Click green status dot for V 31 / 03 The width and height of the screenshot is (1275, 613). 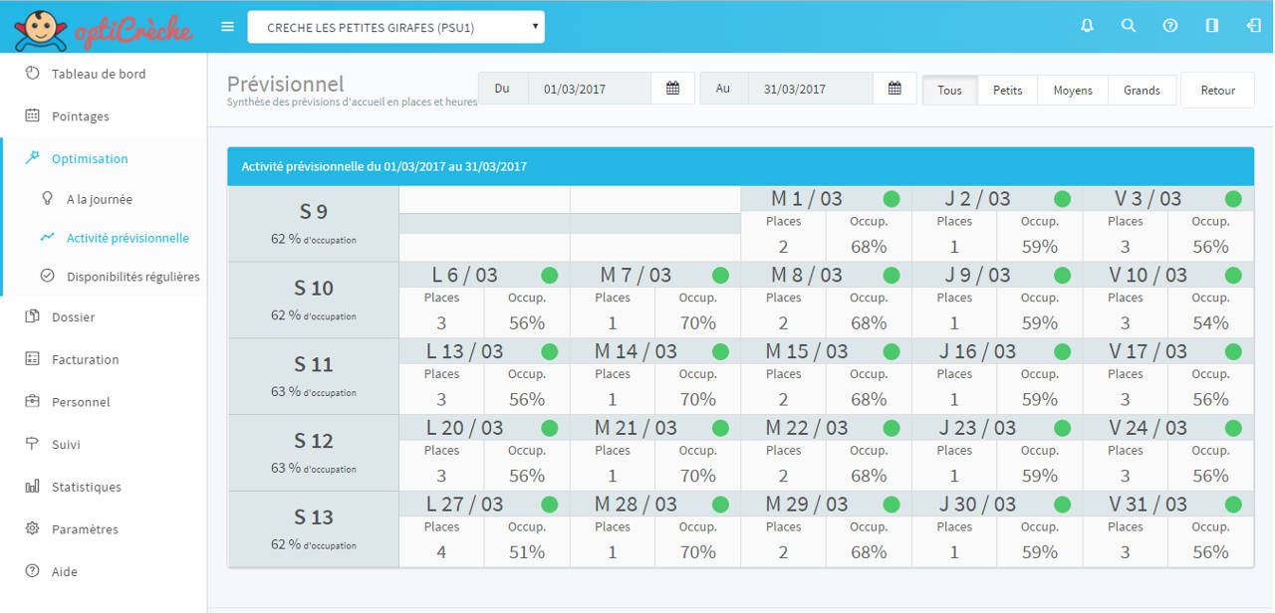[x=1233, y=505]
